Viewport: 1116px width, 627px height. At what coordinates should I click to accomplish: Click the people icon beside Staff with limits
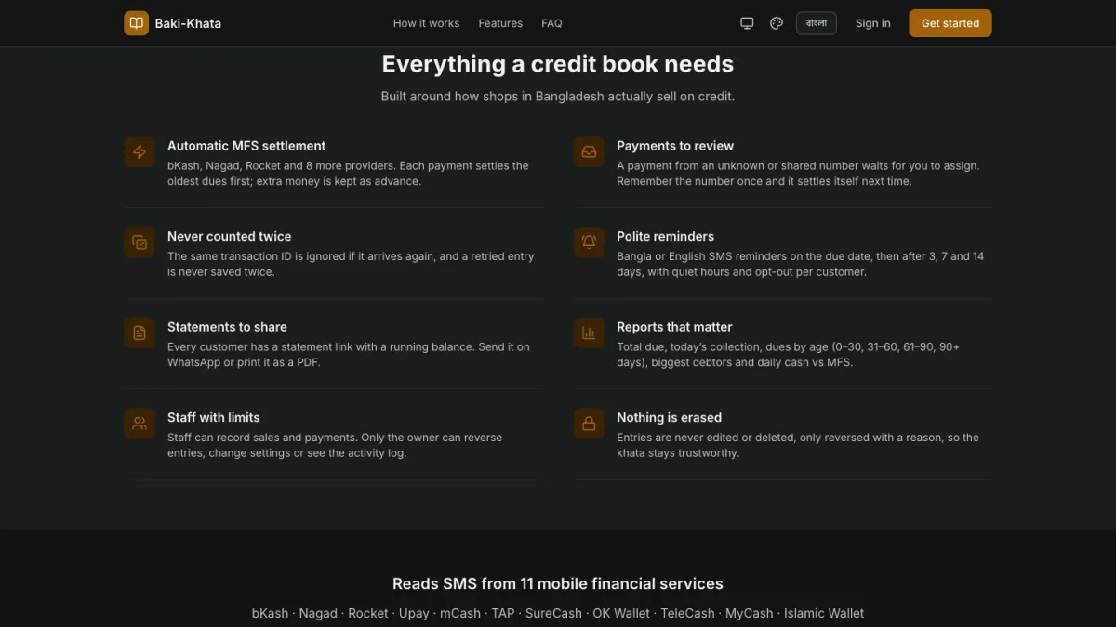139,424
